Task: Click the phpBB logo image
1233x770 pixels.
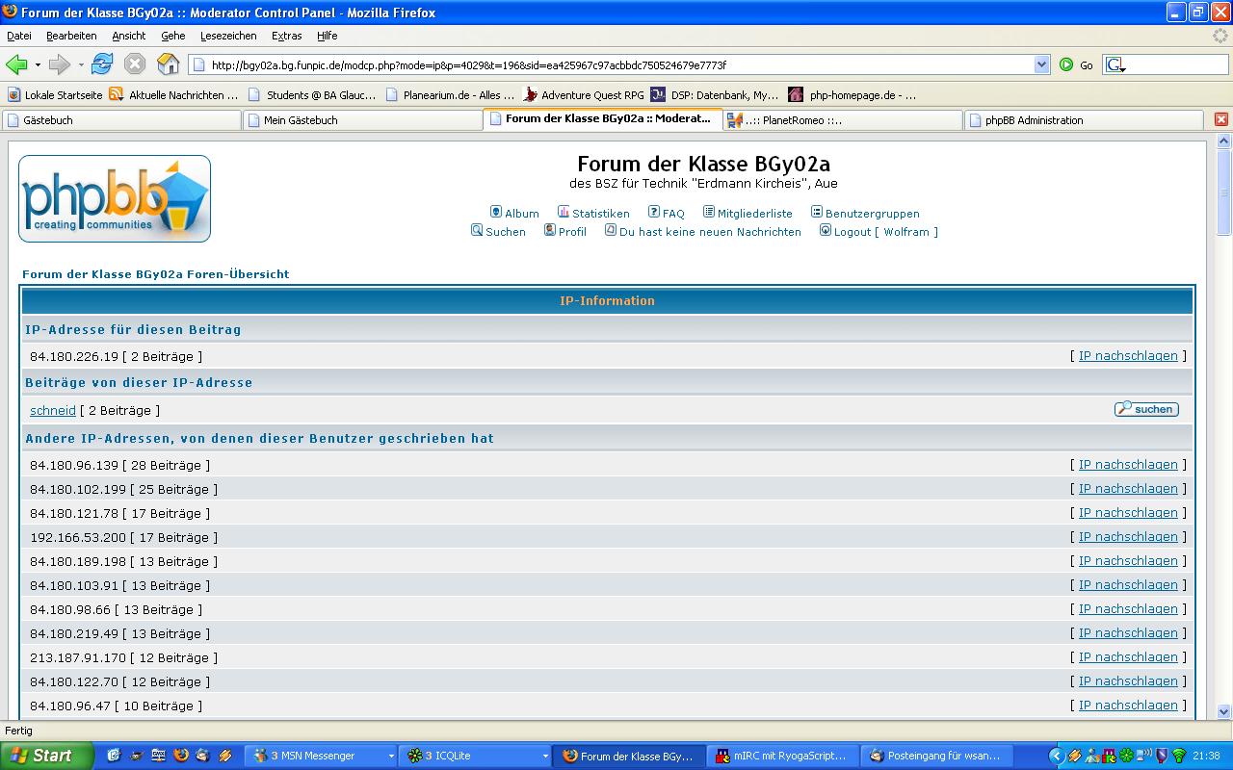Action: click(x=115, y=198)
